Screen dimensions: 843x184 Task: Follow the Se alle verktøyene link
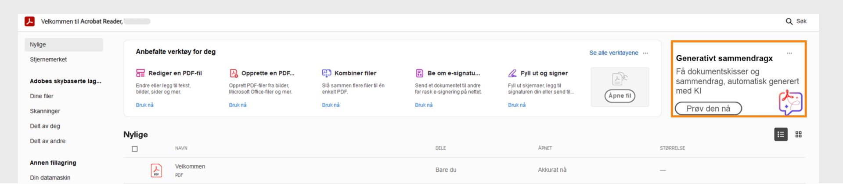[613, 53]
